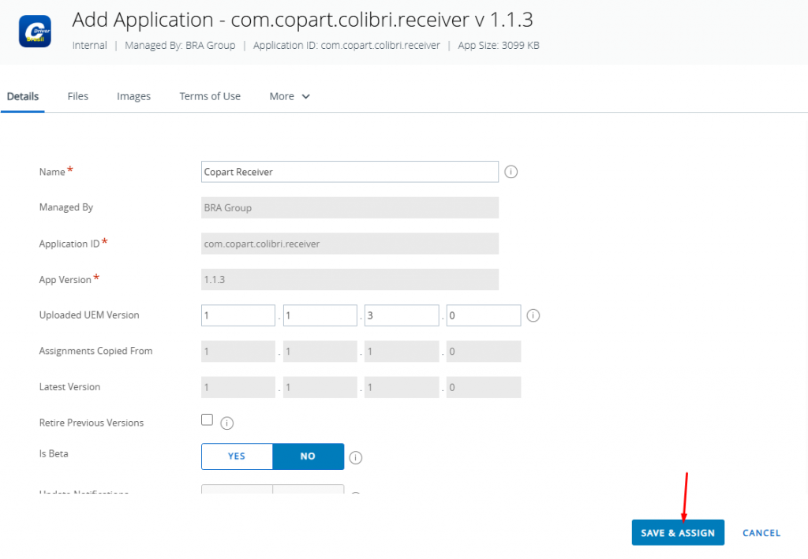The height and width of the screenshot is (559, 808).
Task: Click the 'Uploaded UEM Version' label
Action: pos(89,315)
